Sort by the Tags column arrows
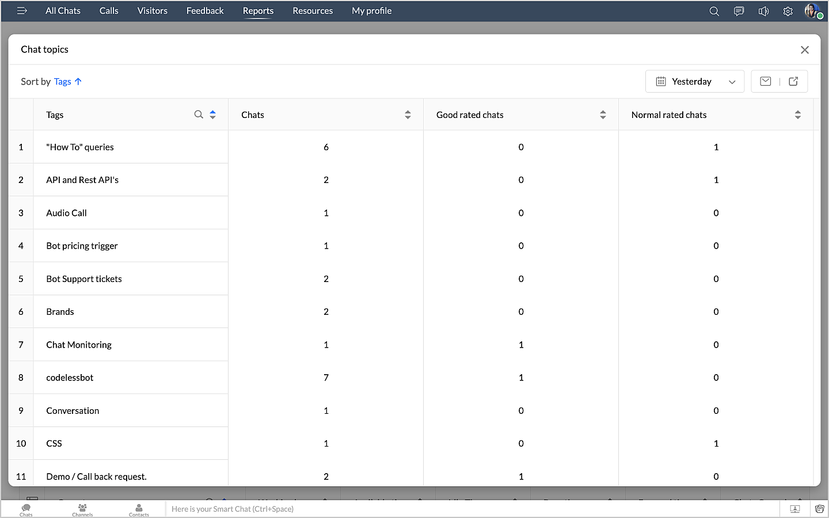829x518 pixels. (212, 115)
